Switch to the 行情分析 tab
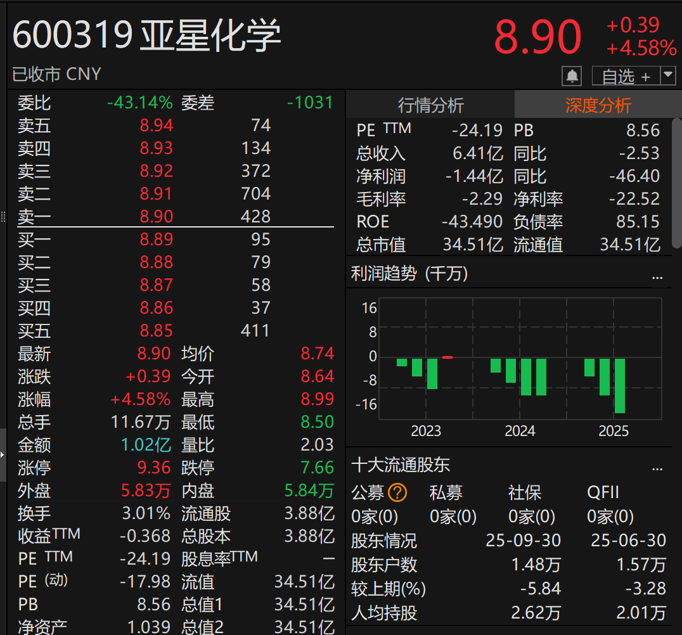 pyautogui.click(x=430, y=105)
